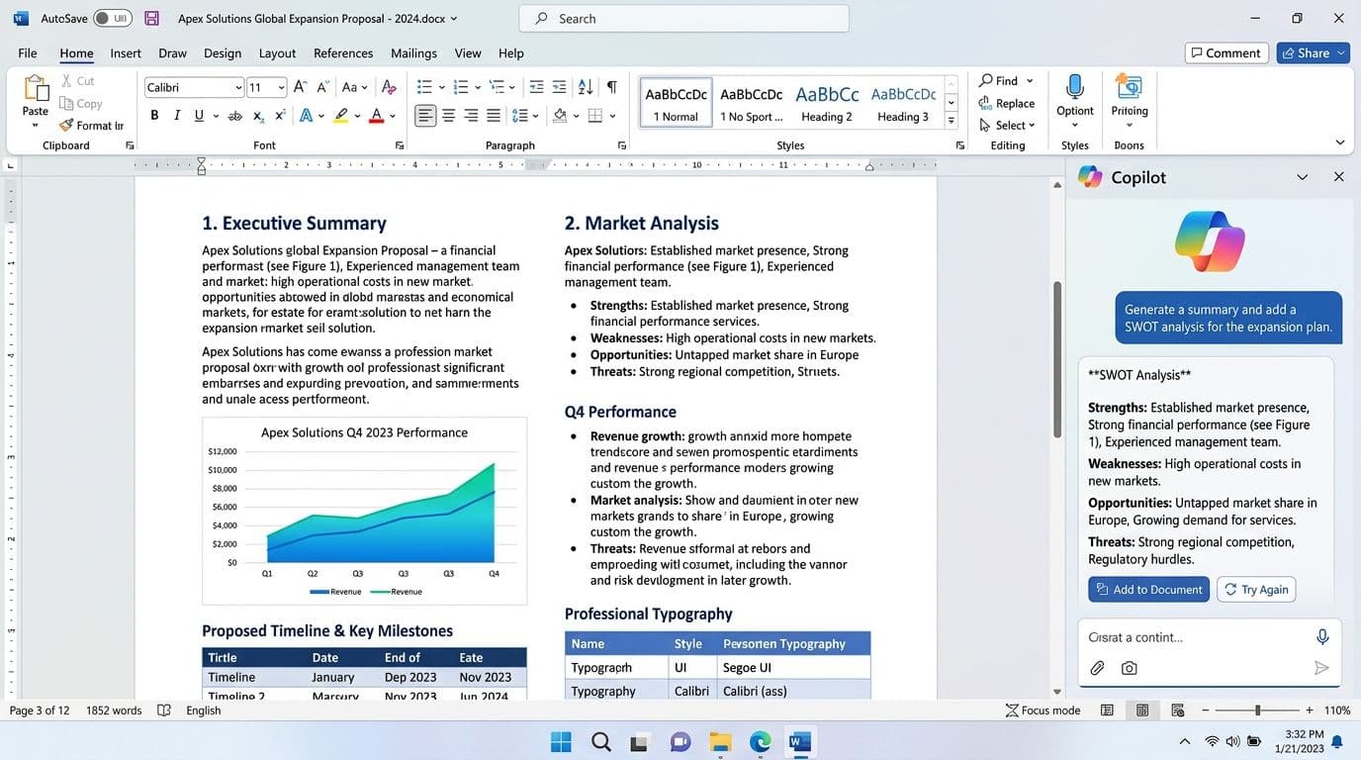
Task: Center-align the paragraph text
Action: [448, 116]
